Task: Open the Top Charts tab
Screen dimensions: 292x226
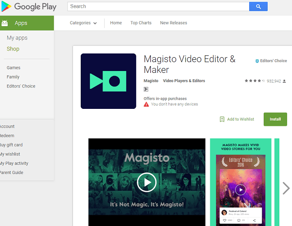Action: tap(141, 23)
